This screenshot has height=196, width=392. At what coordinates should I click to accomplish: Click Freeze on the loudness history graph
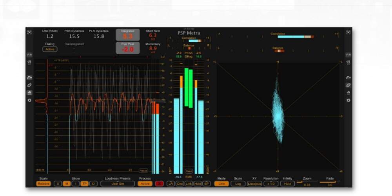pos(143,171)
